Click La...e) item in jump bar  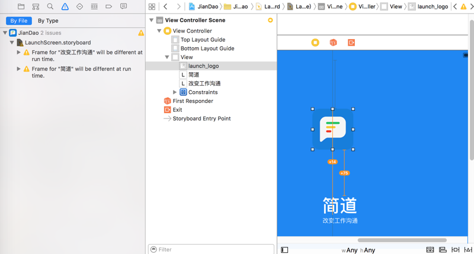coord(299,7)
